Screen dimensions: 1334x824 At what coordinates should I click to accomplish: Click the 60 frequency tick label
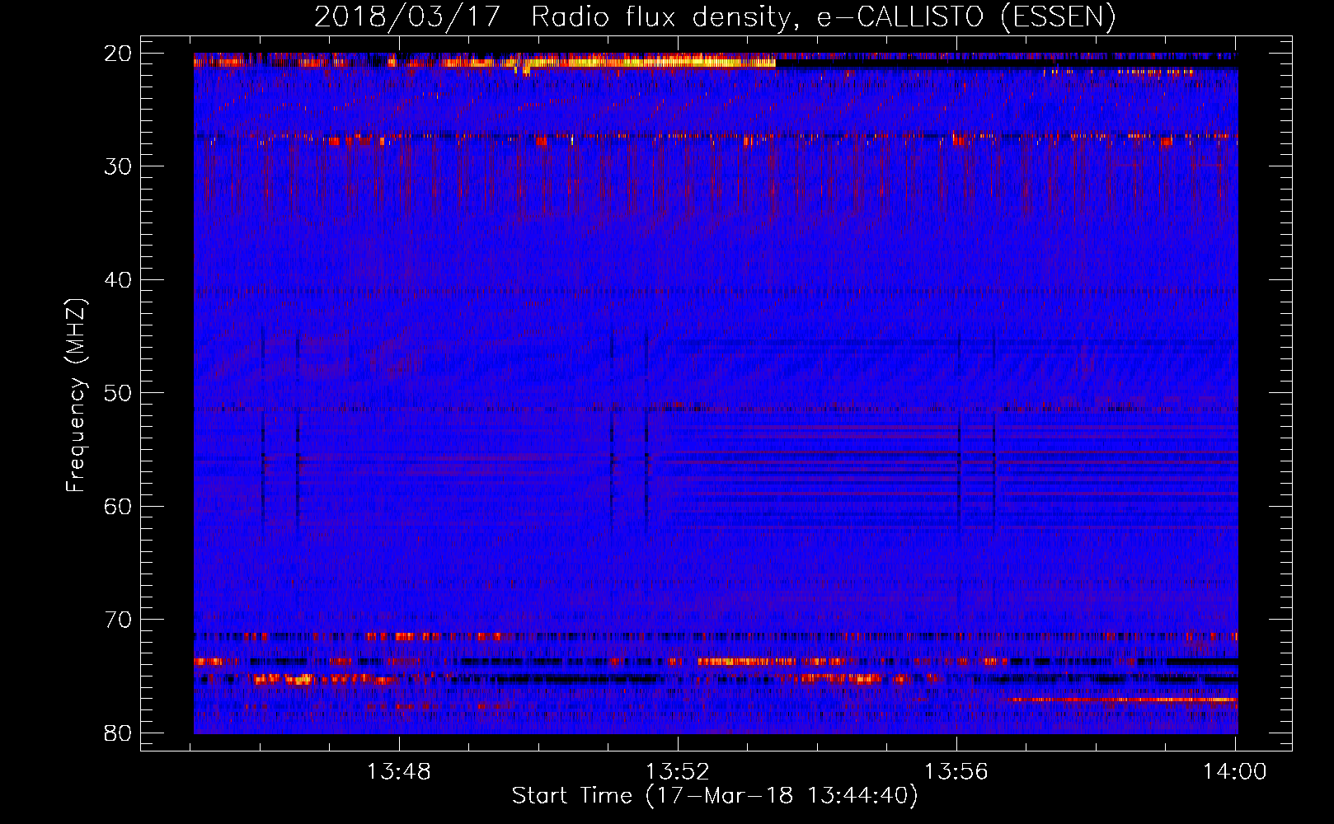(x=118, y=506)
